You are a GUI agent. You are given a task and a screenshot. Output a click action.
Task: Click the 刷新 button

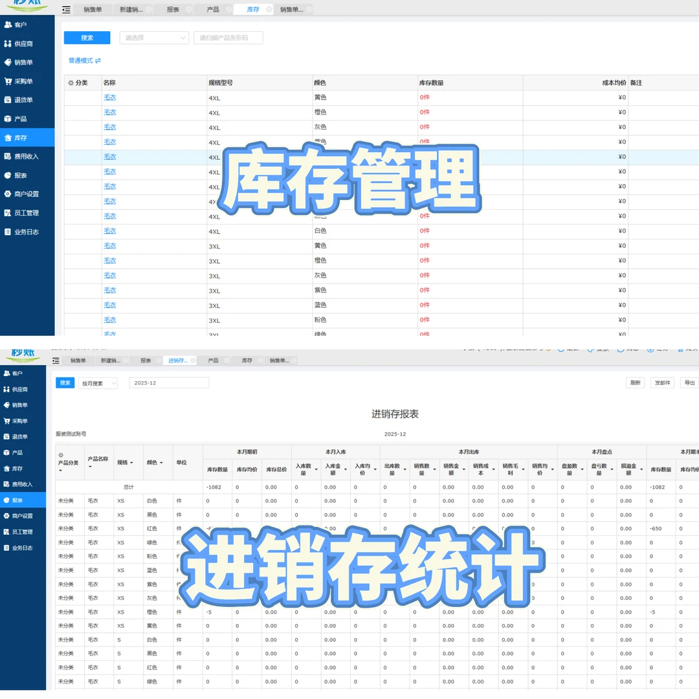[636, 383]
